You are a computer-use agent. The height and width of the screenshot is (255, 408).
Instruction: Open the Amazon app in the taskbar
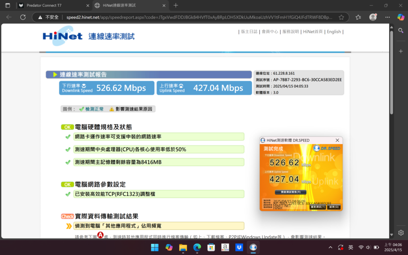point(225,247)
